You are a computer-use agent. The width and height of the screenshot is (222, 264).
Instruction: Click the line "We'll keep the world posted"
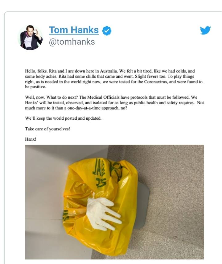pyautogui.click(x=63, y=118)
